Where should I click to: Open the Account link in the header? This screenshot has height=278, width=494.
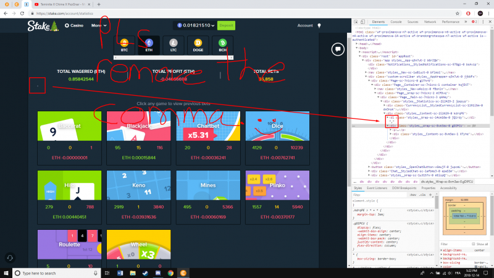(x=305, y=25)
